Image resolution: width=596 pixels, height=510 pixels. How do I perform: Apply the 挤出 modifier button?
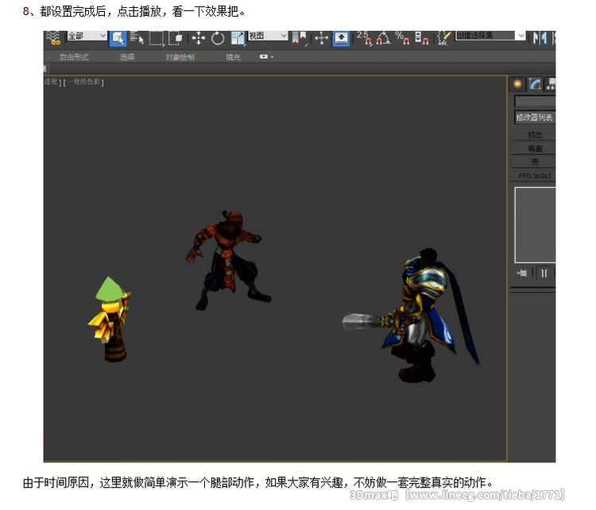pos(534,134)
